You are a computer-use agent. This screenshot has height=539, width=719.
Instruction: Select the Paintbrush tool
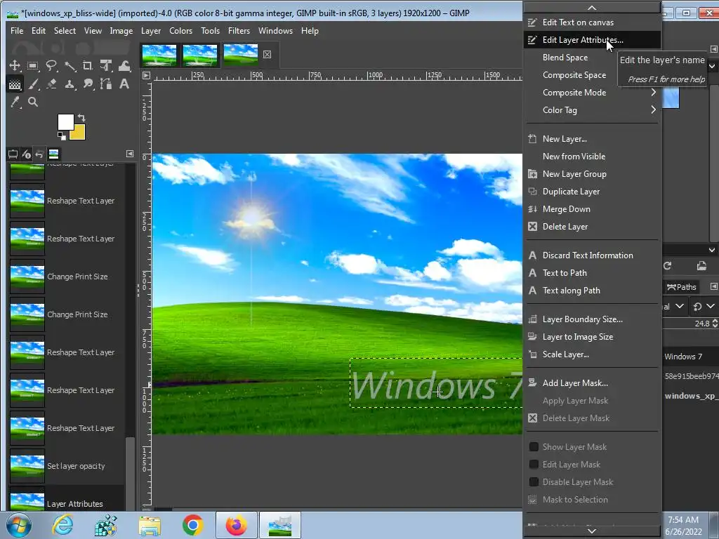[x=33, y=84]
